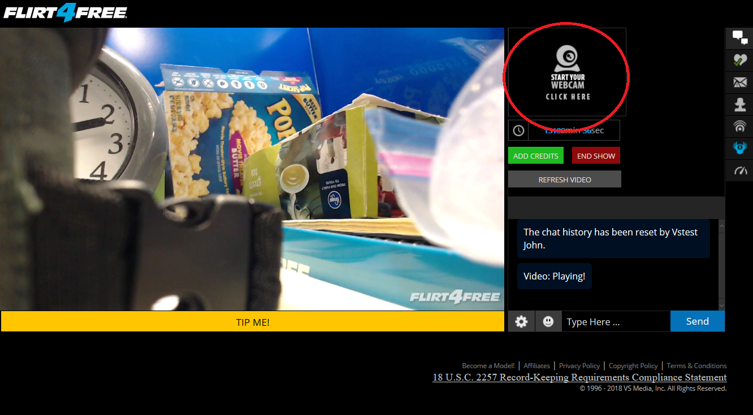Open the chat bubbles panel in sidebar
The image size is (753, 415).
pos(739,38)
